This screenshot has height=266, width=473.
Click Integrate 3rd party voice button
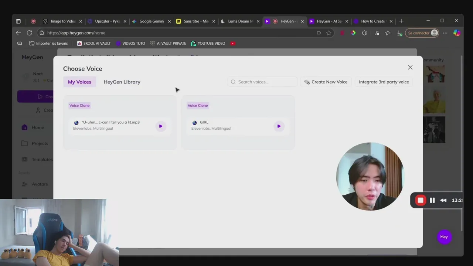[x=384, y=82]
